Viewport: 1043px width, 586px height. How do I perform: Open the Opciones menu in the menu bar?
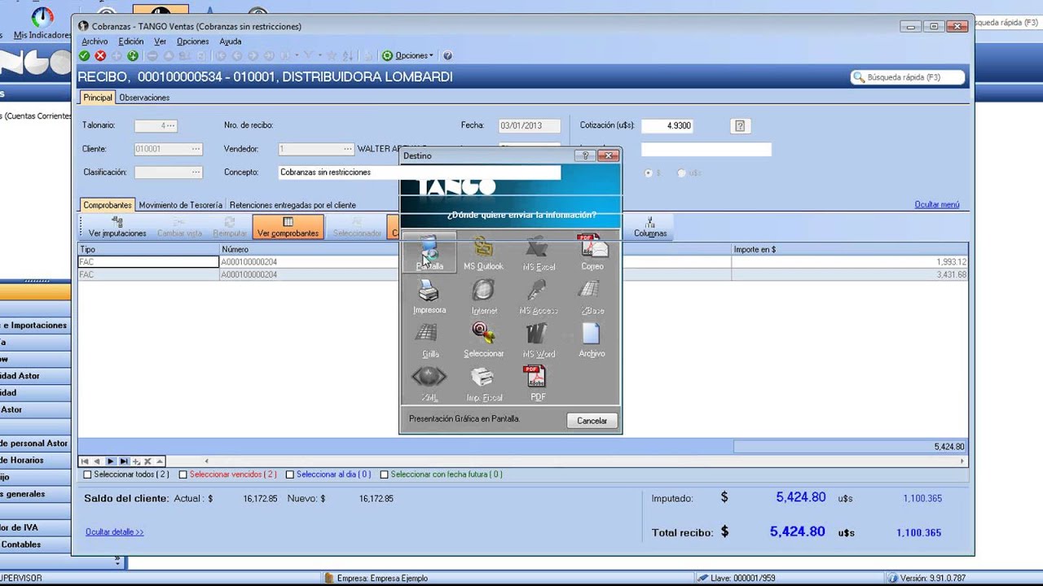[x=193, y=42]
